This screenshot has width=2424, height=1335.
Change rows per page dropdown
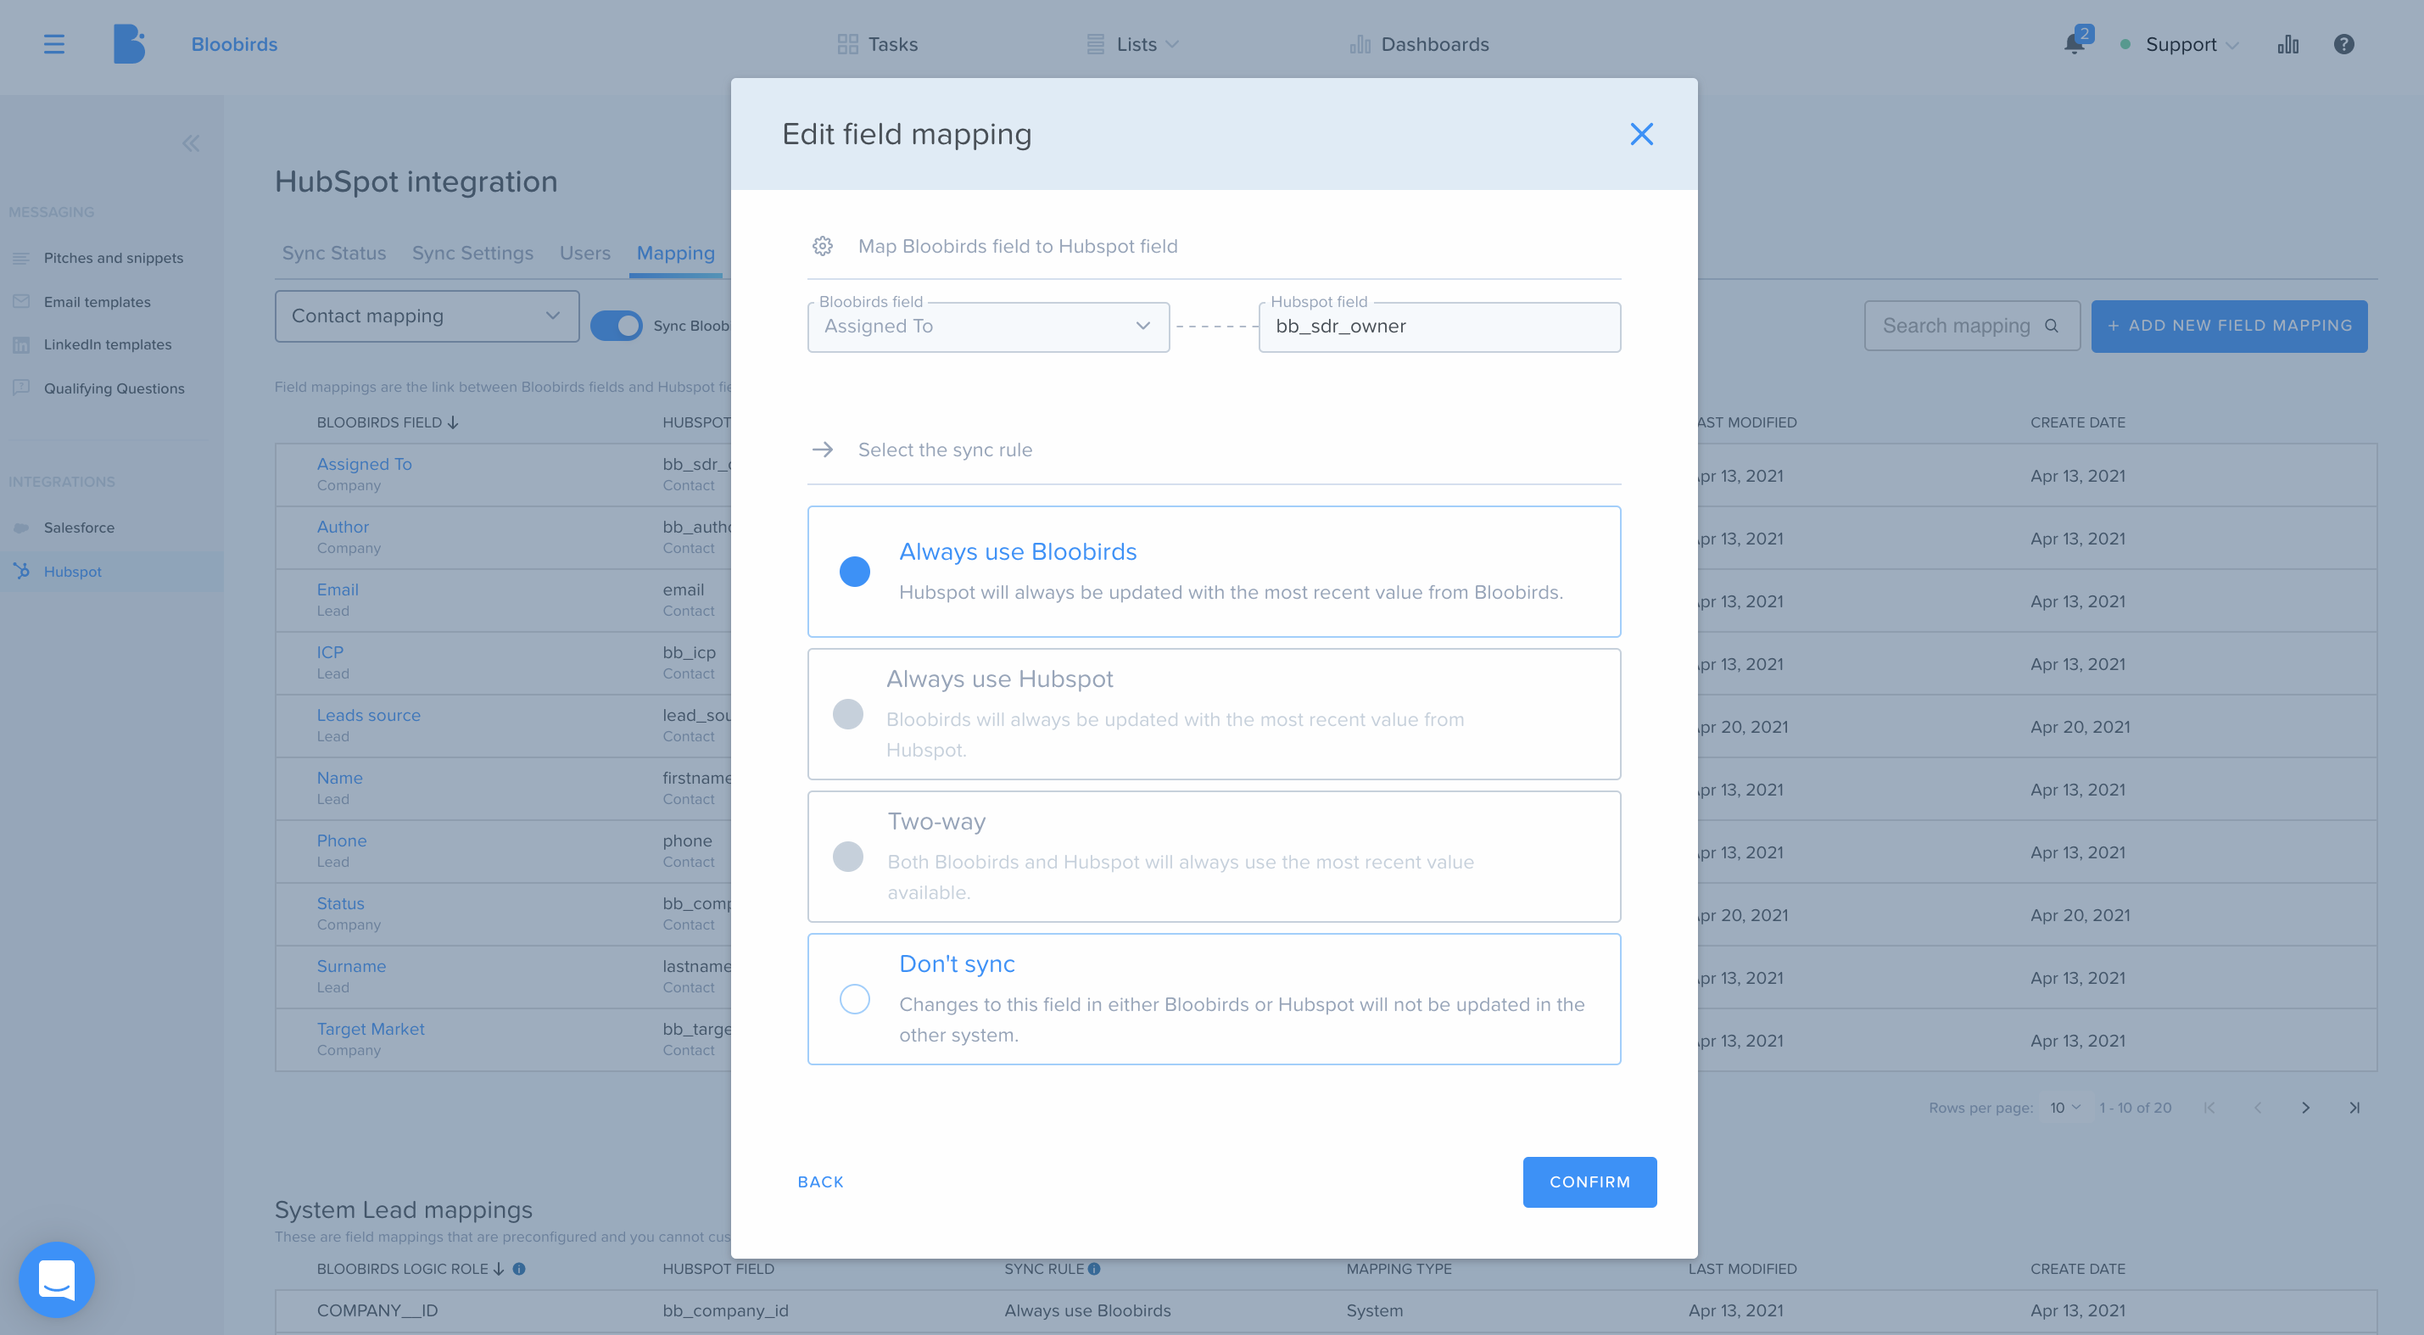click(2064, 1108)
